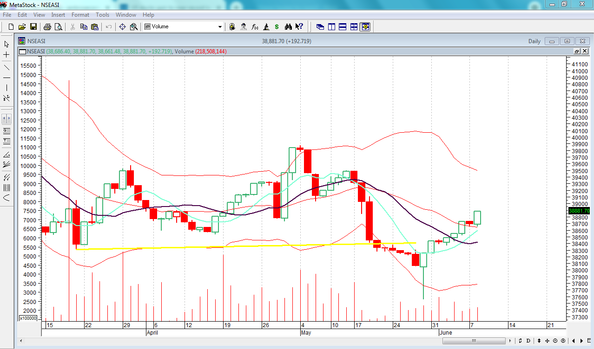
Task: Expand the Volume indicator dropdown
Action: [x=220, y=27]
